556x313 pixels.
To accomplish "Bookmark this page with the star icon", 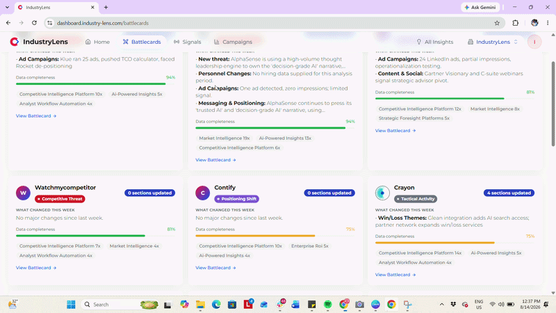I will point(497,23).
